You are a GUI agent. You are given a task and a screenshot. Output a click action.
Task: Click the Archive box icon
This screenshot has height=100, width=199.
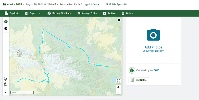point(104,13)
